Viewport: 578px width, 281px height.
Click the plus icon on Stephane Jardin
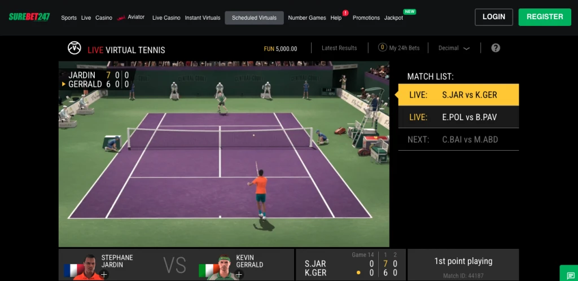coord(104,275)
